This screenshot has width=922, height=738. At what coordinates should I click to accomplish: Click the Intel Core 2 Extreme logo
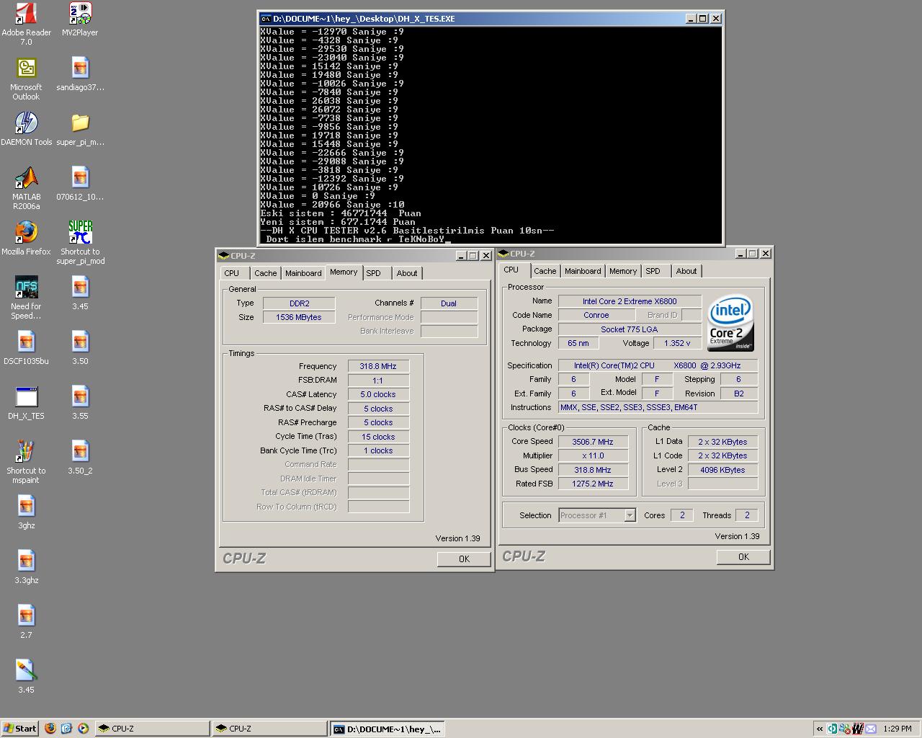pyautogui.click(x=730, y=322)
